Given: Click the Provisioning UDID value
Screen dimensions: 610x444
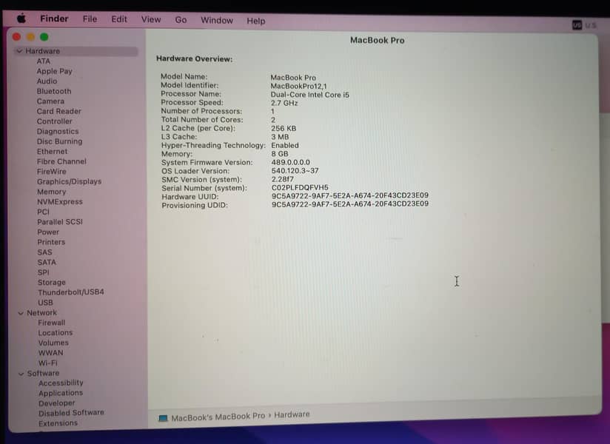Looking at the screenshot, I should (x=350, y=204).
